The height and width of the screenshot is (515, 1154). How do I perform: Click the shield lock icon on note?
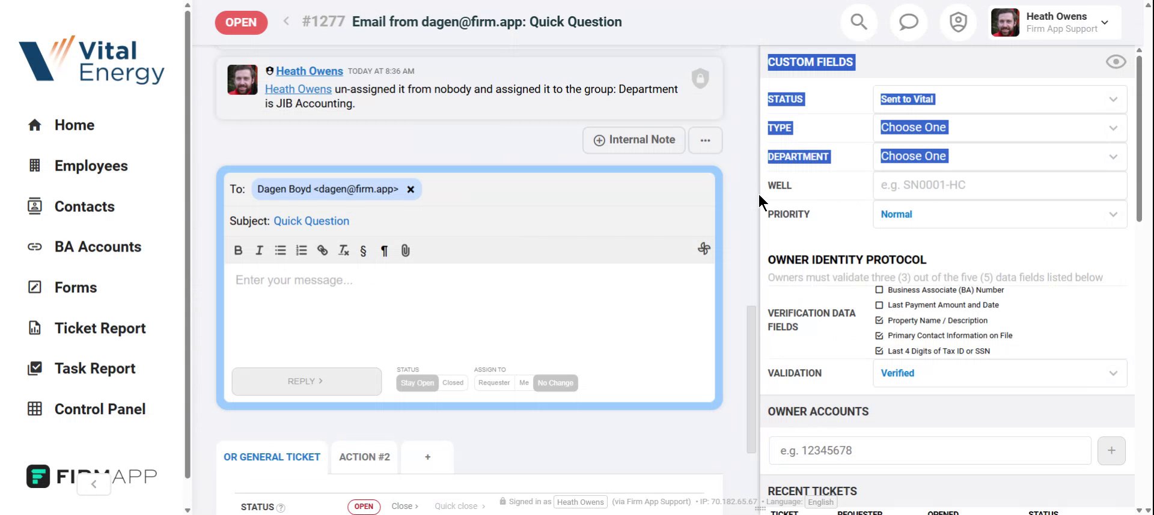(x=700, y=78)
